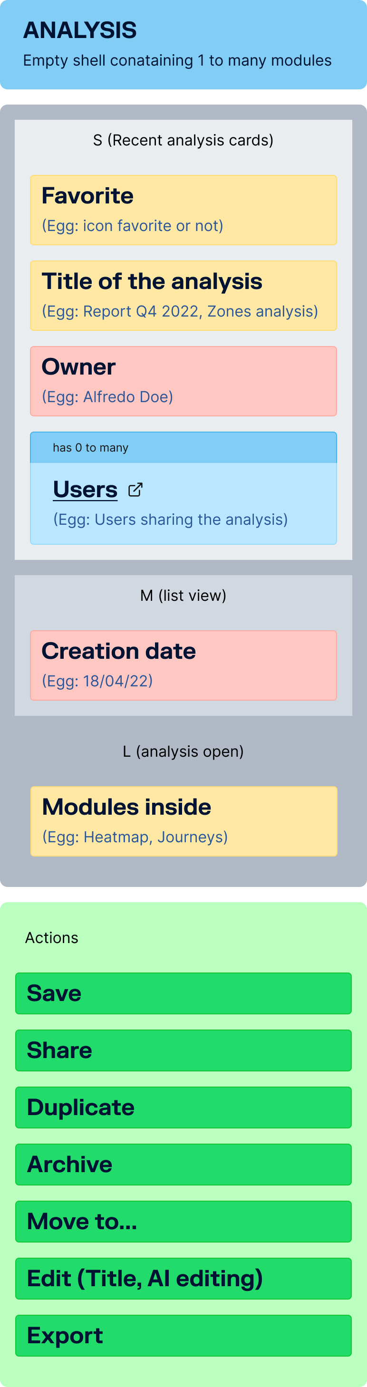Choose the Archive action

(x=183, y=1165)
